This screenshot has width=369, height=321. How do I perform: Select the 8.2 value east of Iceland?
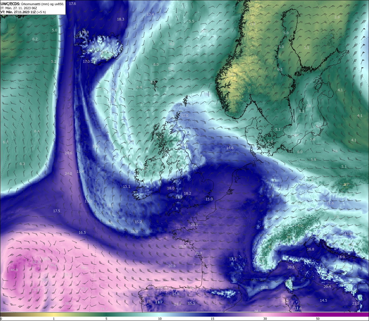172,44
